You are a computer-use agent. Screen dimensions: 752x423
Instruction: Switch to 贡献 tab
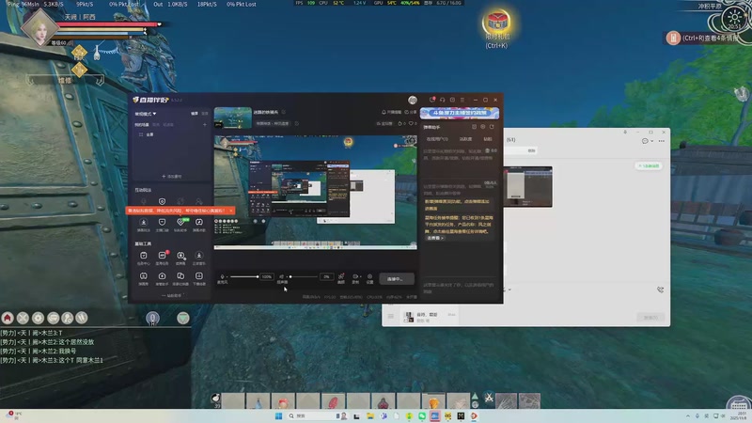488,139
